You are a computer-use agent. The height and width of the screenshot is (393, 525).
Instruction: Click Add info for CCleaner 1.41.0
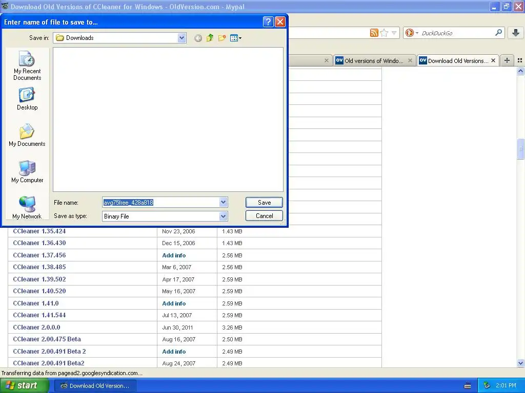click(x=174, y=303)
